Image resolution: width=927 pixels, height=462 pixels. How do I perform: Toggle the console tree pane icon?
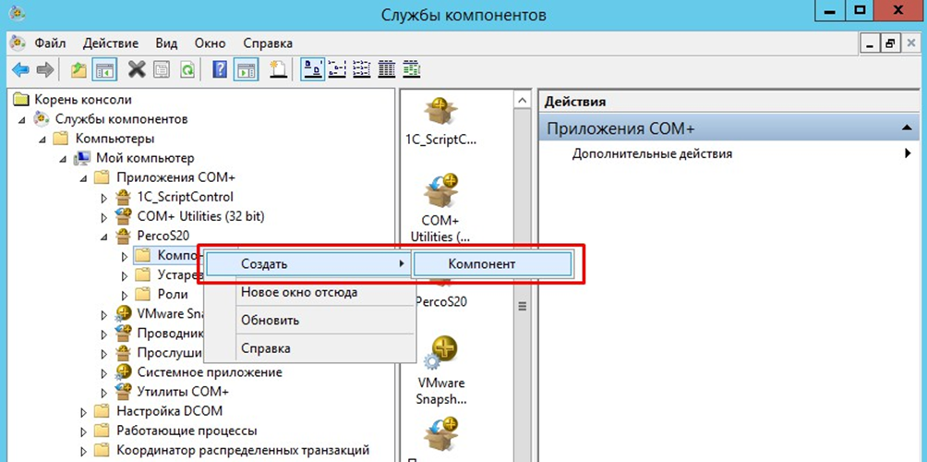pyautogui.click(x=104, y=70)
